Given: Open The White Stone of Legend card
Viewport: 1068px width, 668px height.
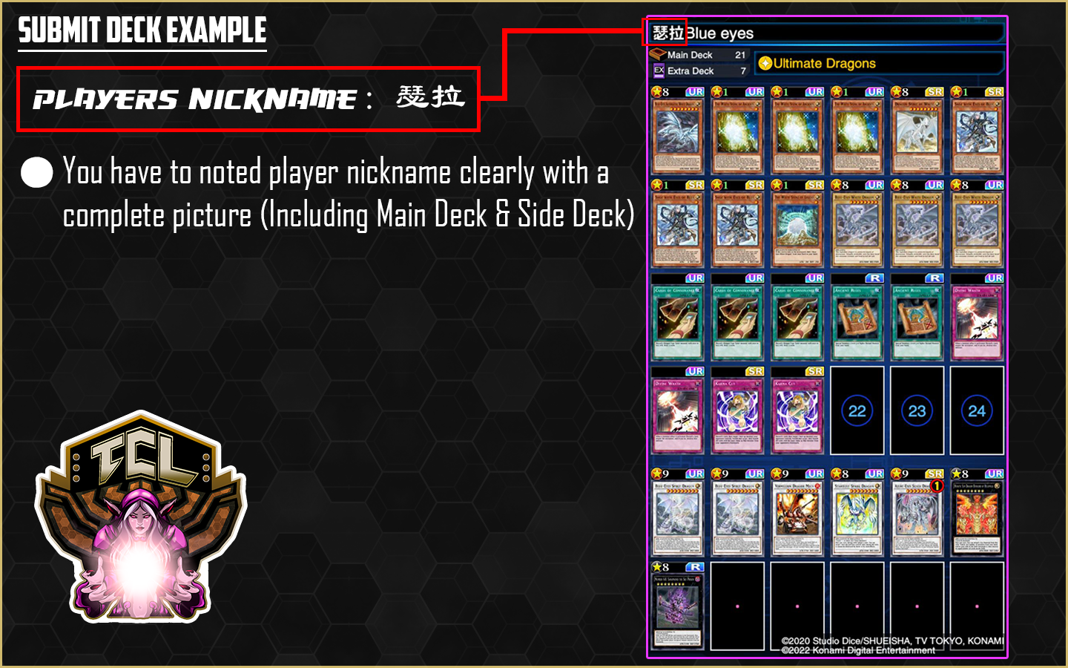Looking at the screenshot, I should click(797, 224).
